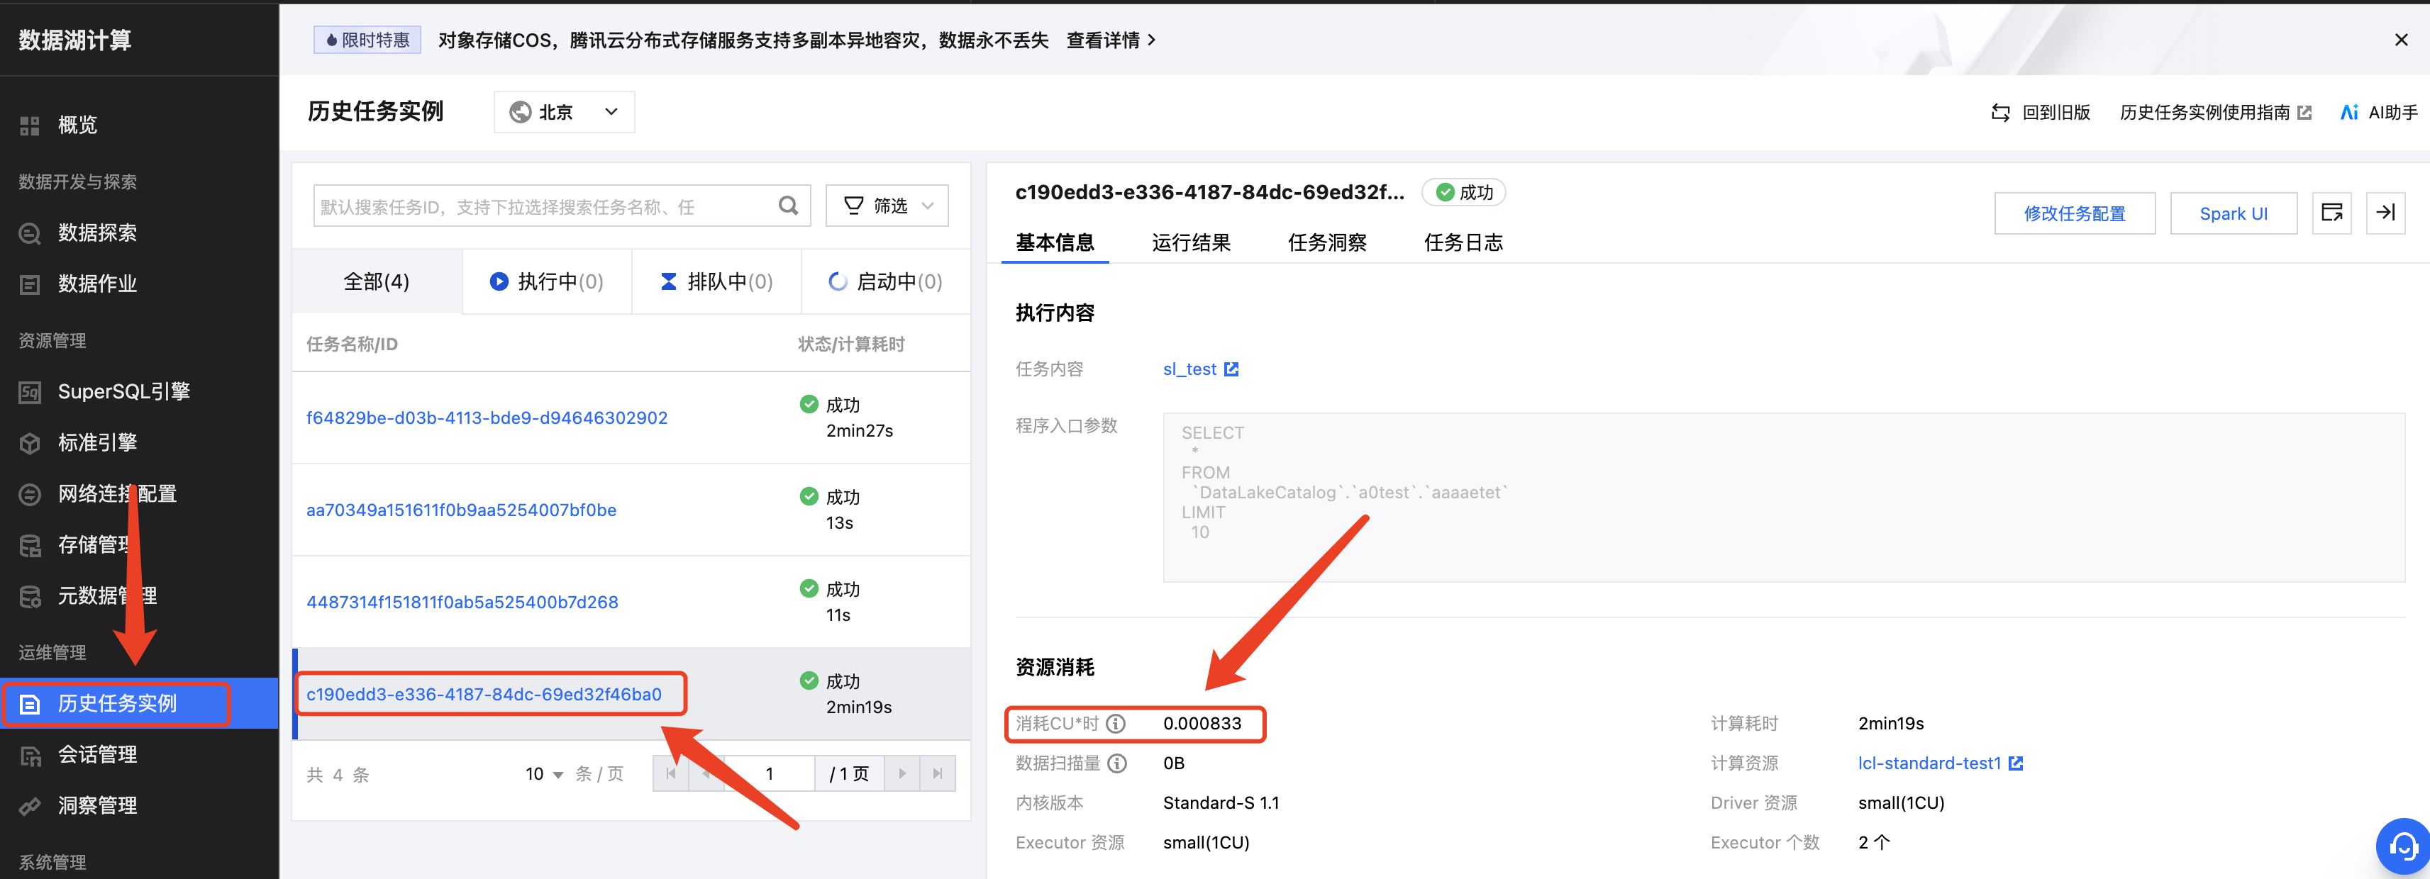Expand the 北京 region dropdown

click(x=564, y=112)
